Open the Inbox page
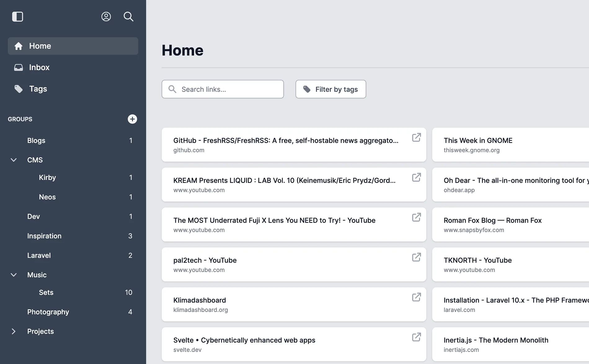The image size is (589, 364). tap(73, 67)
